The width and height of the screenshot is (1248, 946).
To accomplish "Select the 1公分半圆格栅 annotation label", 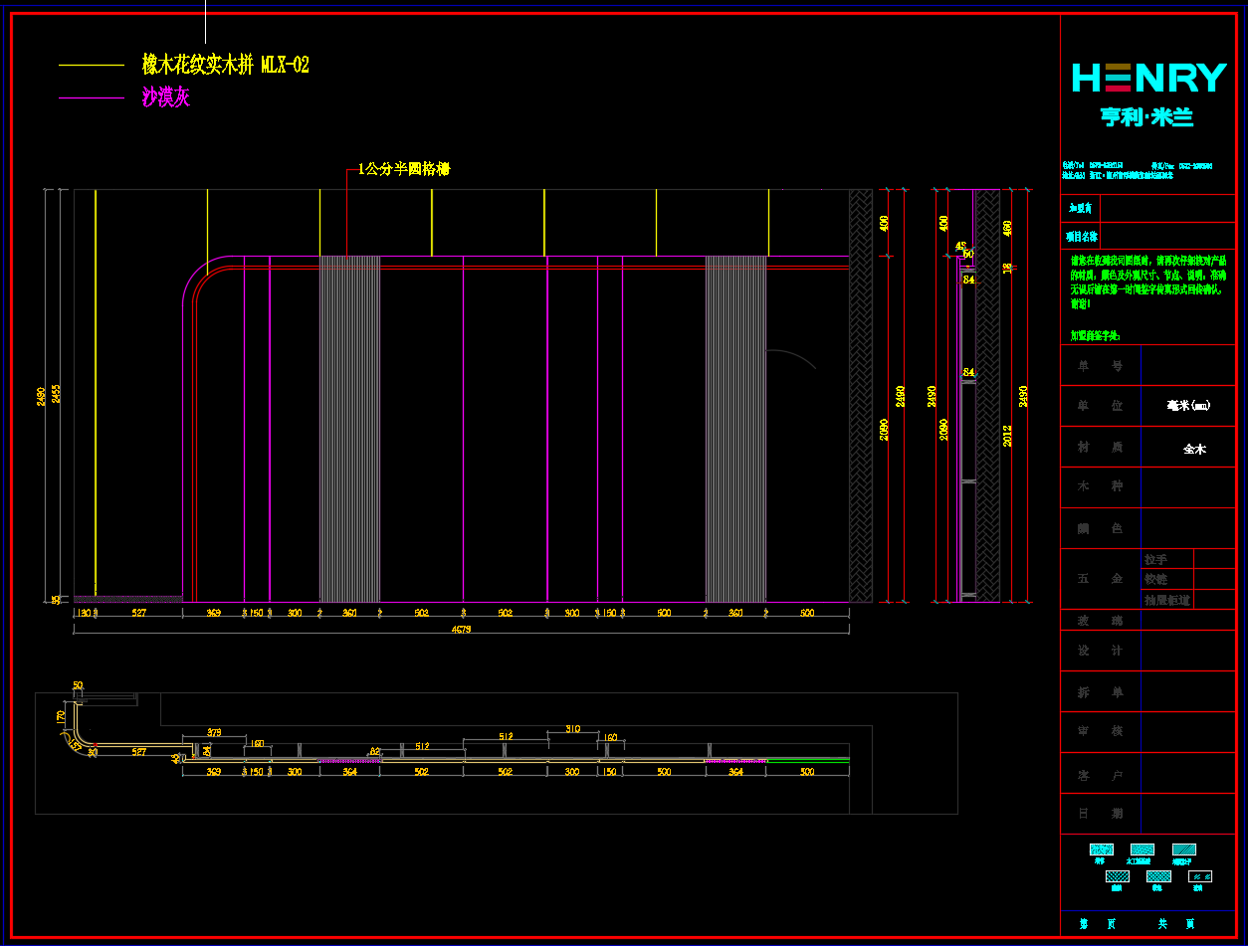I will [x=404, y=170].
